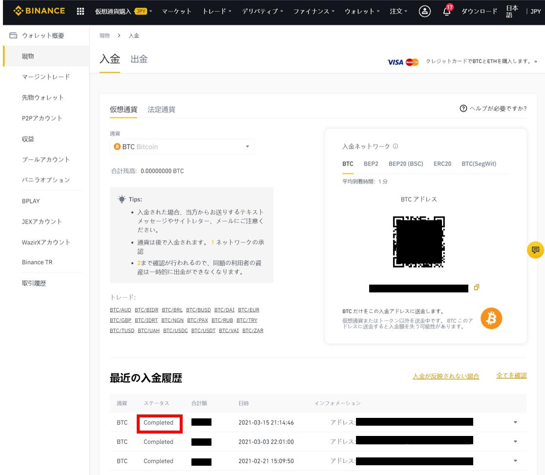The image size is (545, 475).
Task: Open 現物 in the sidebar
Action: (x=46, y=56)
